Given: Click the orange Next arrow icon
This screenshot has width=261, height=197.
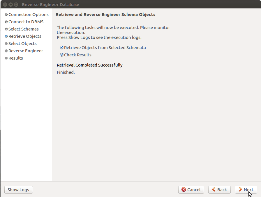Looking at the screenshot, I should 240,190.
